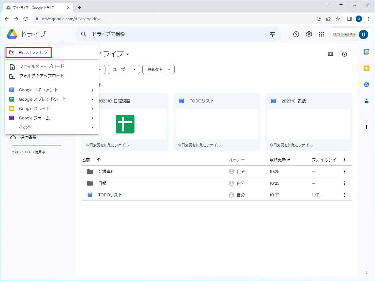
Task: Select 新しいフォルダ menu item
Action: (33, 52)
